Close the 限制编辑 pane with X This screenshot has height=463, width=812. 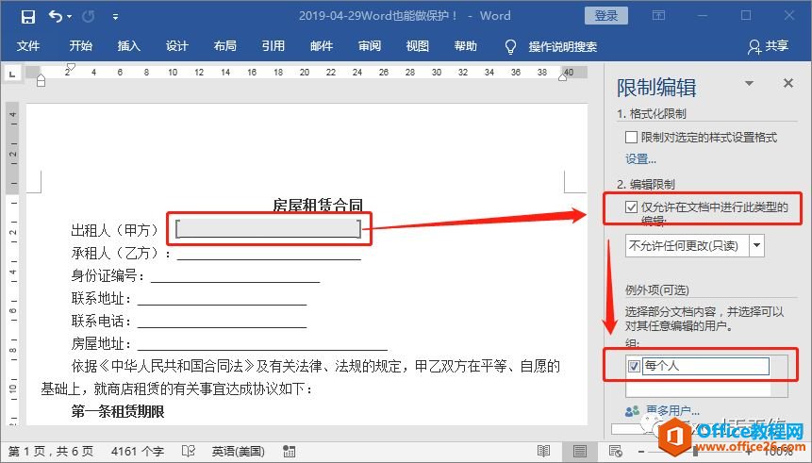[x=788, y=84]
